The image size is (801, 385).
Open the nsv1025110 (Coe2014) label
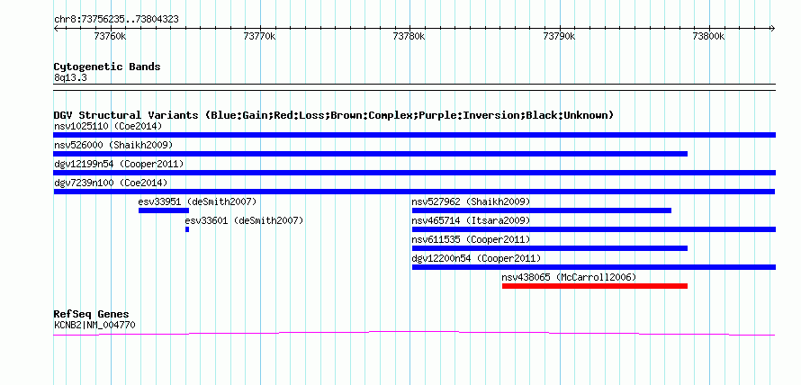pyautogui.click(x=108, y=126)
